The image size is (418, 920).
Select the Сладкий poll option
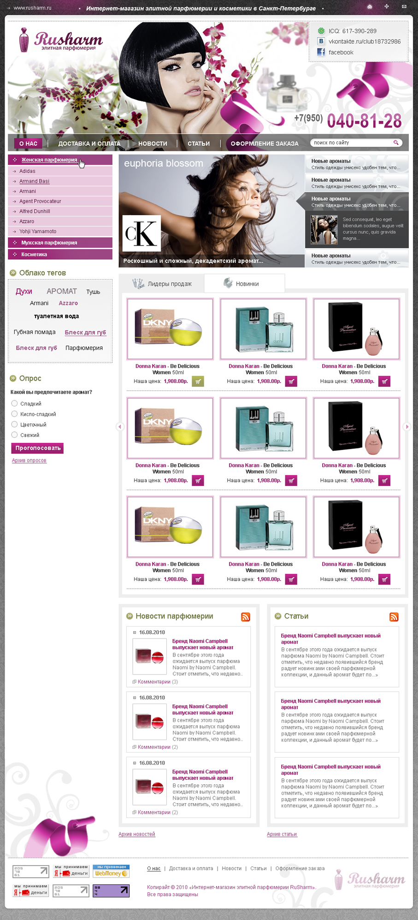[x=14, y=403]
